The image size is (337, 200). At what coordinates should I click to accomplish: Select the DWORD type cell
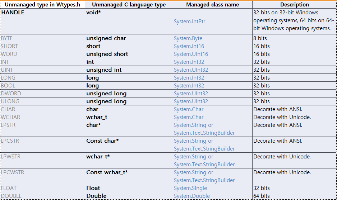42,94
